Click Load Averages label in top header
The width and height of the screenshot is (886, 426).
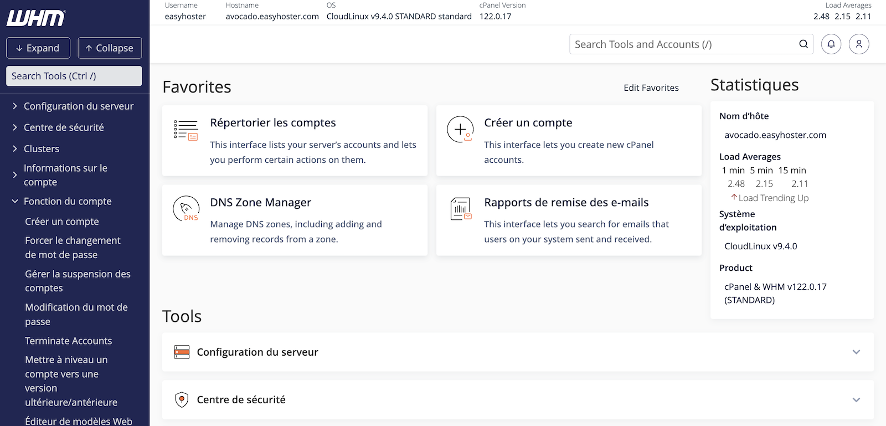point(848,5)
